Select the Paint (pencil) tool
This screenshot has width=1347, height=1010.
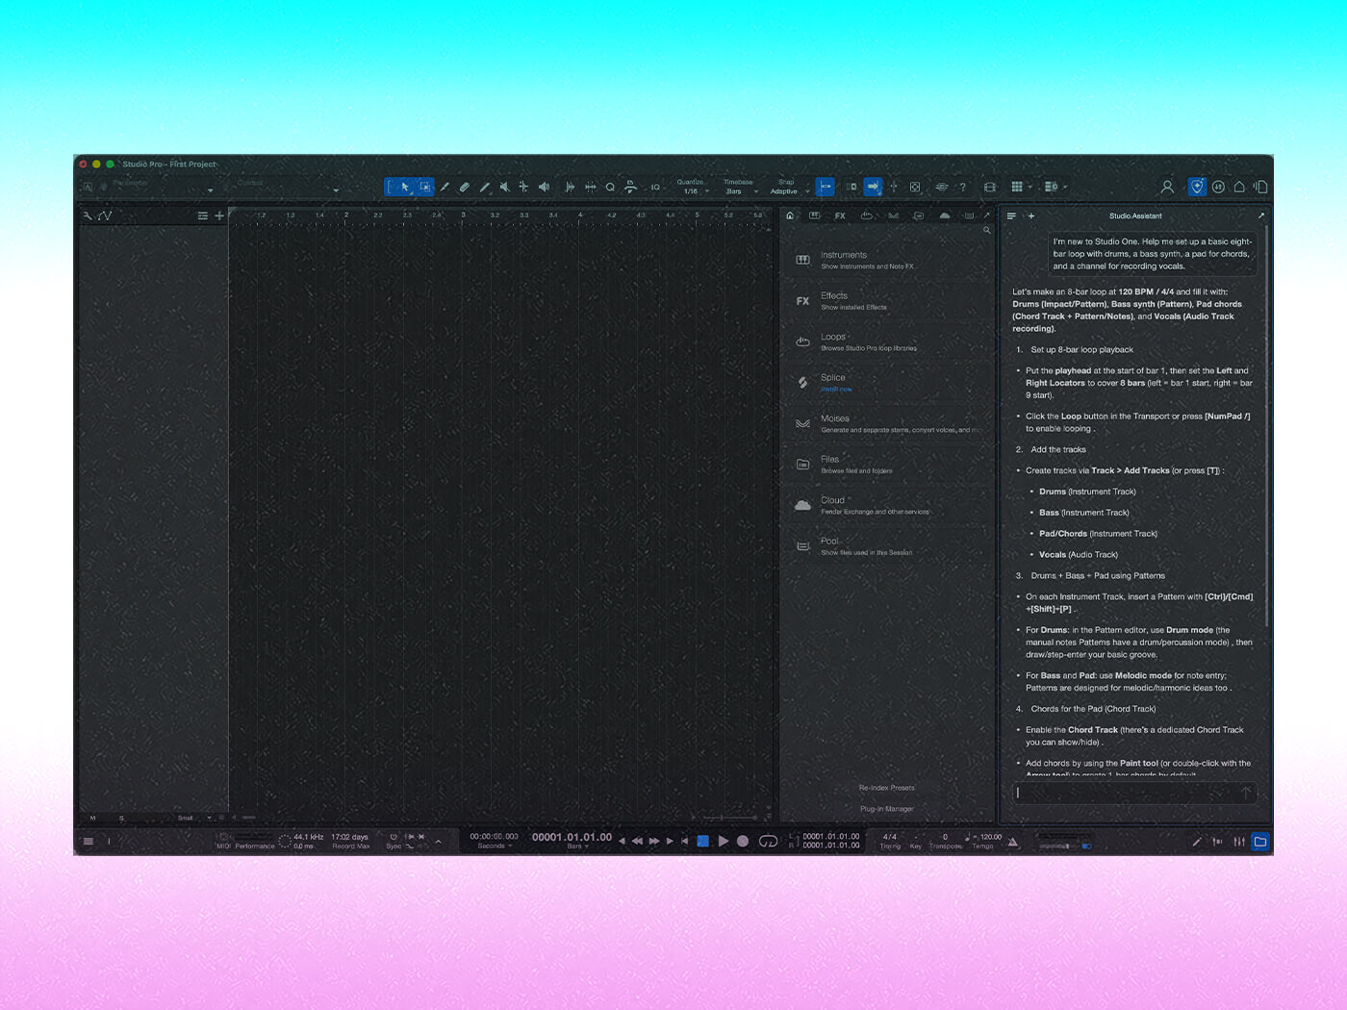tap(485, 187)
